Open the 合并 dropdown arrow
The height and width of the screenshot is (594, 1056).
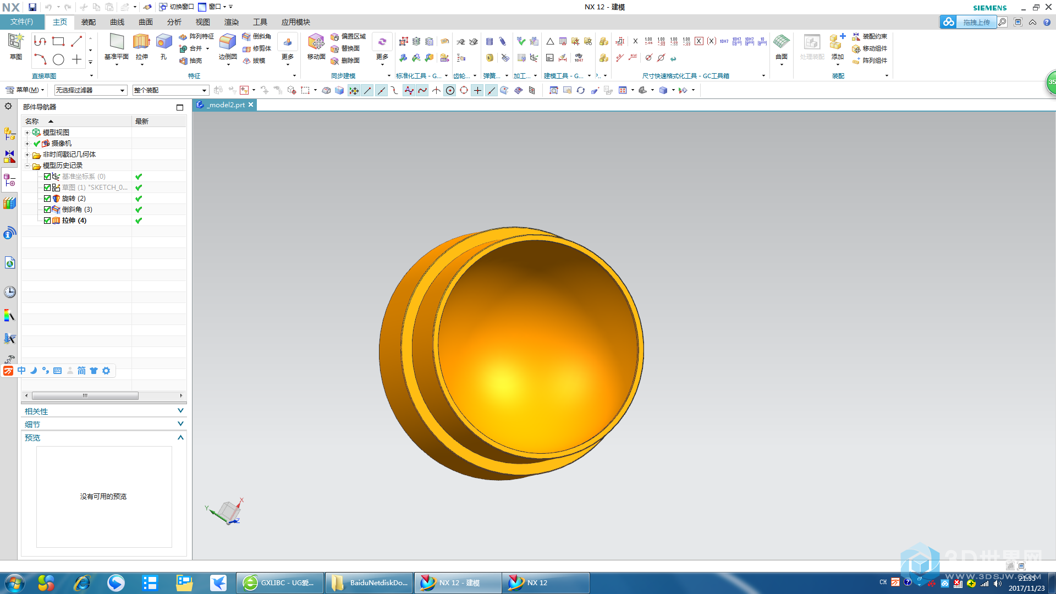point(207,48)
